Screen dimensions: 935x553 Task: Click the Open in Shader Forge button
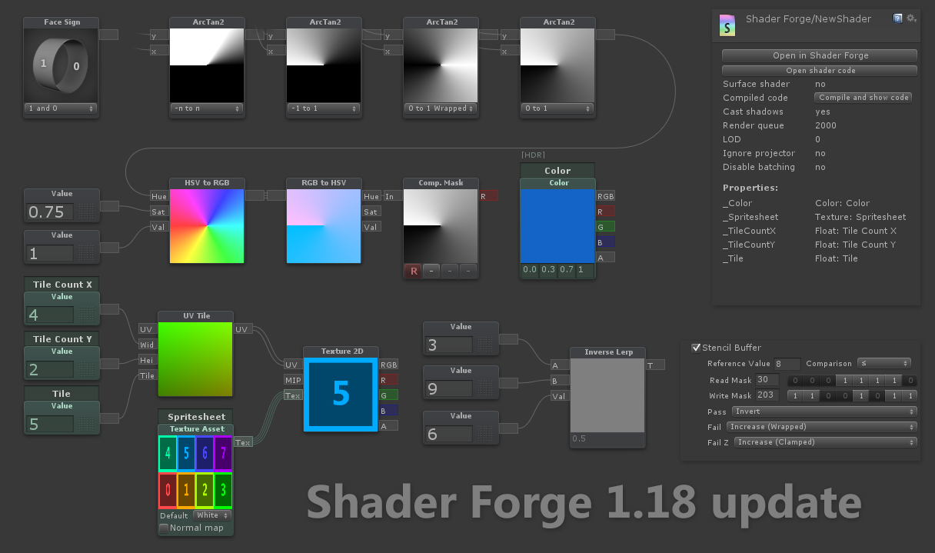[820, 55]
